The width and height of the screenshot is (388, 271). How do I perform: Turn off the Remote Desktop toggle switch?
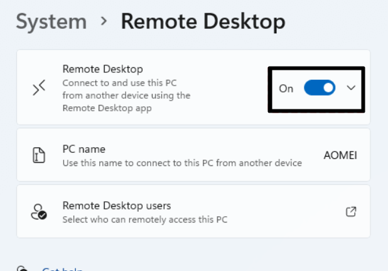[320, 88]
